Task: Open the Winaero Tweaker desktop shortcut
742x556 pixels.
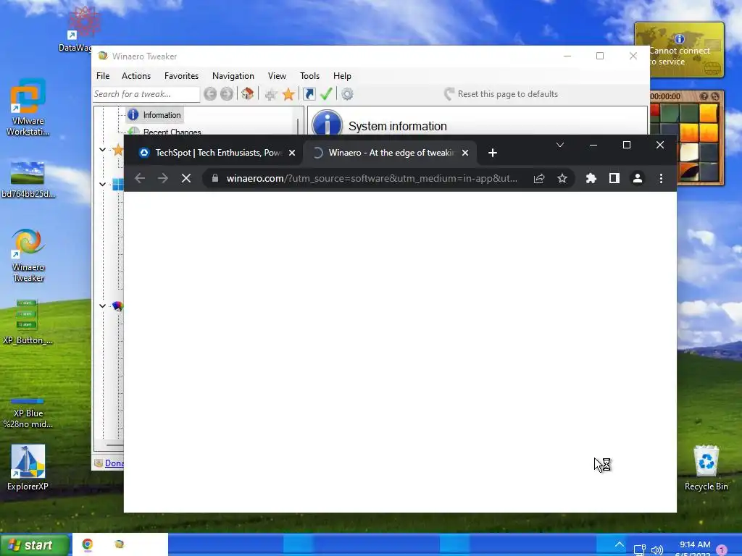Action: [x=28, y=256]
